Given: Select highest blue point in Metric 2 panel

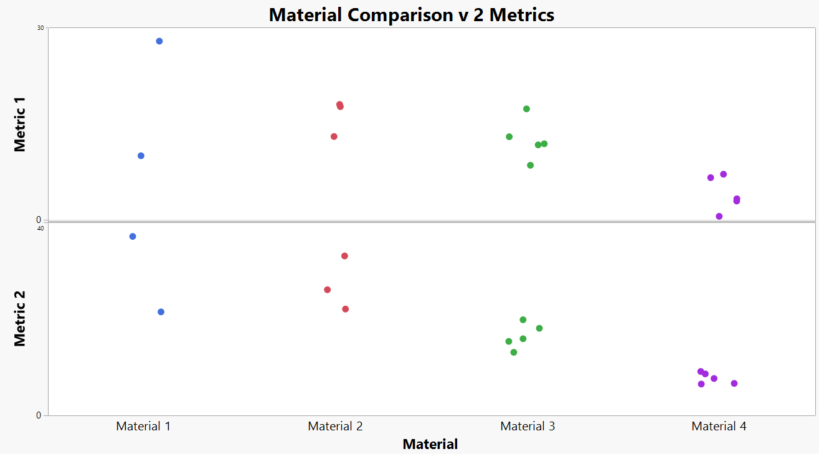Looking at the screenshot, I should pyautogui.click(x=133, y=237).
